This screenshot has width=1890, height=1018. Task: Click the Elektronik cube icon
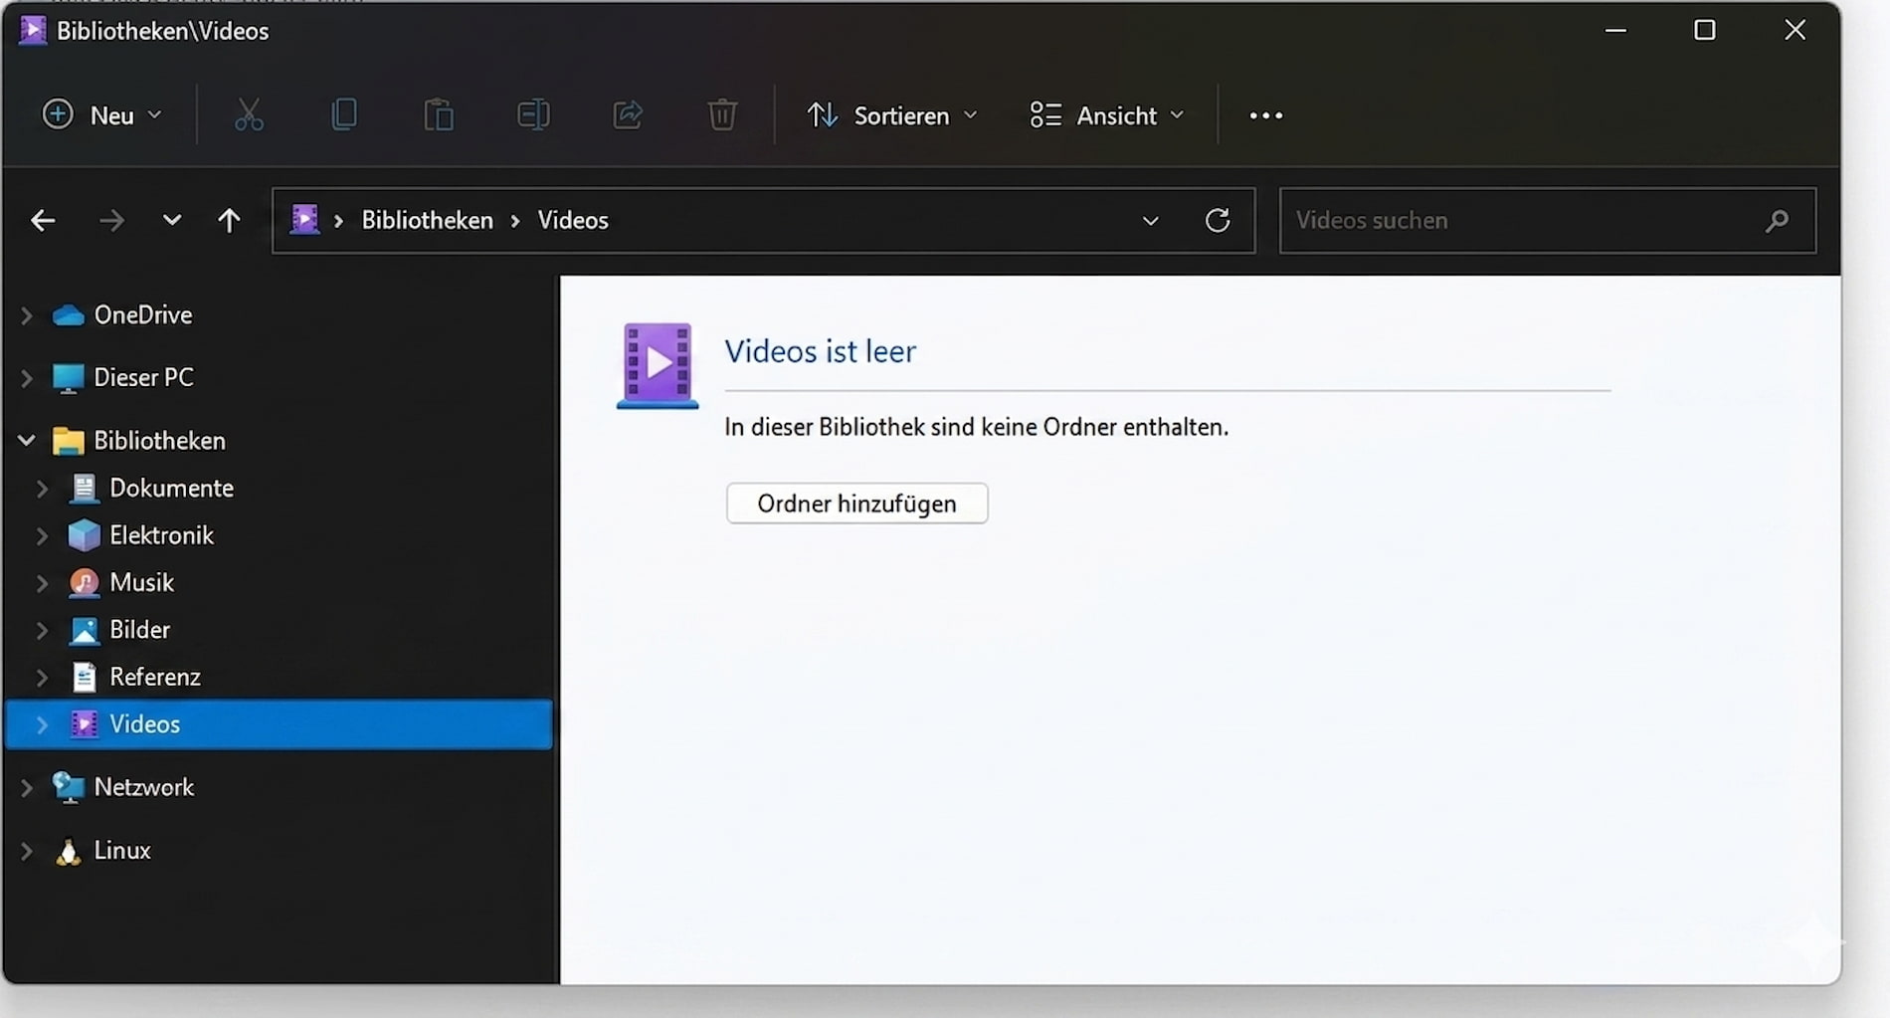[x=84, y=535]
